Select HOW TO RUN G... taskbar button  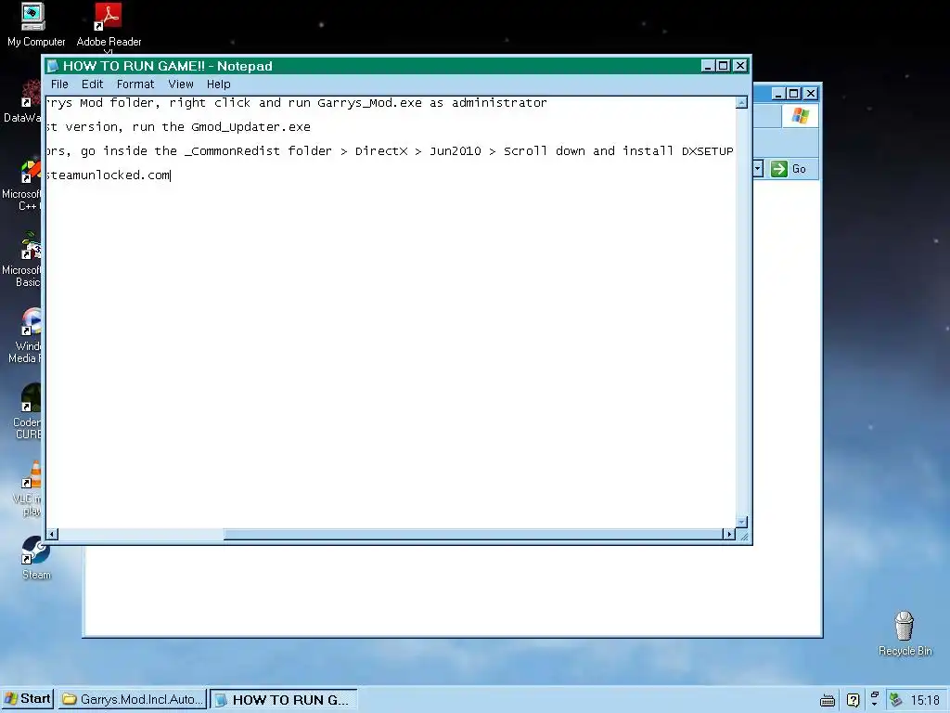coord(284,700)
